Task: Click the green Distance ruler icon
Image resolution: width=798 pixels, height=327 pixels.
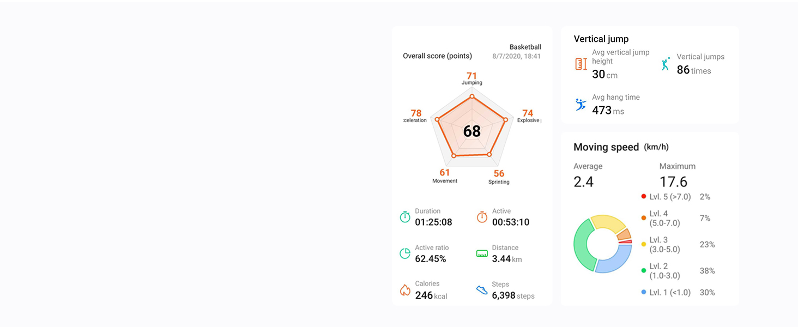Action: 482,253
